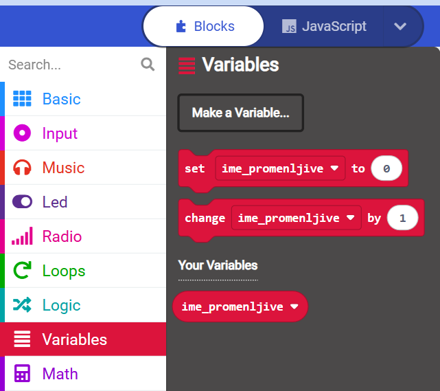Click the Math calculator icon
The height and width of the screenshot is (391, 440).
click(22, 373)
